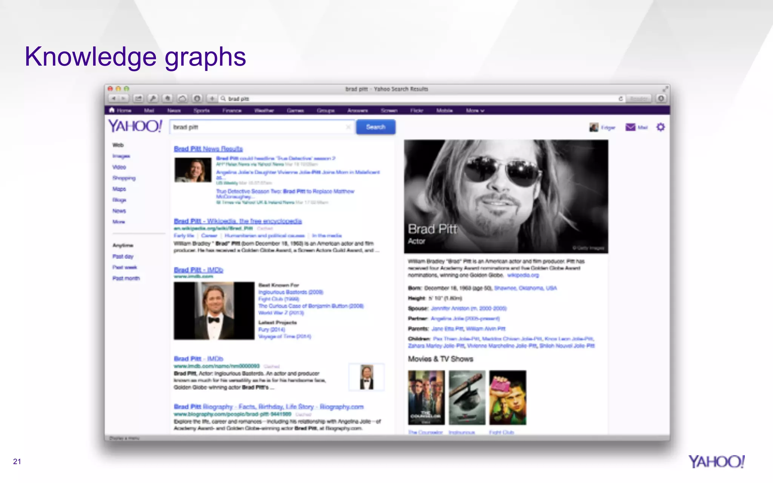The height and width of the screenshot is (483, 773).
Task: Click the Fight Club movie poster
Action: point(508,398)
